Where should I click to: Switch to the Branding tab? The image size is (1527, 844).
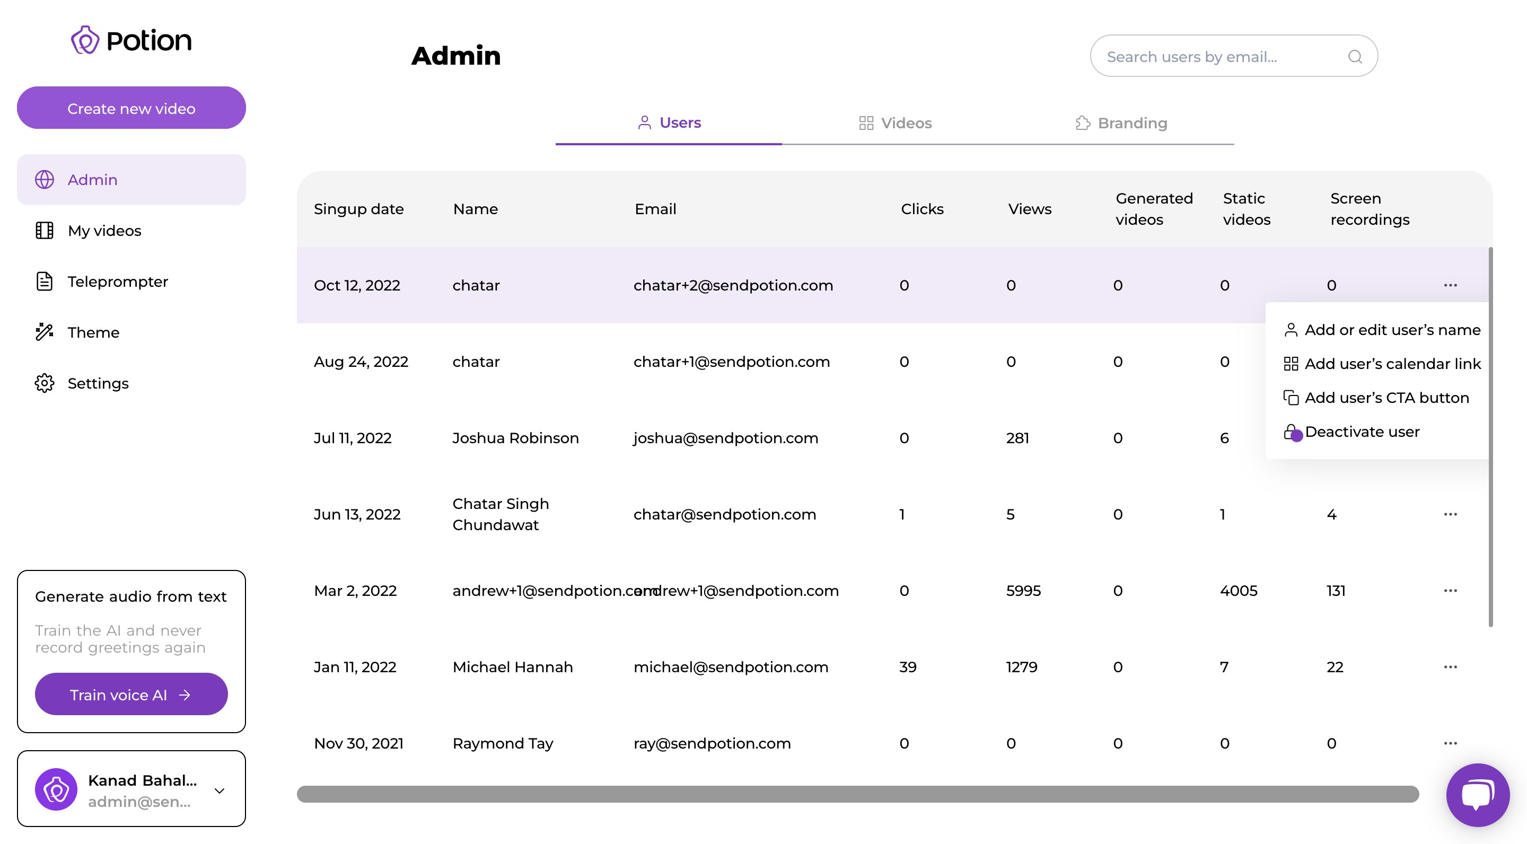pos(1121,122)
